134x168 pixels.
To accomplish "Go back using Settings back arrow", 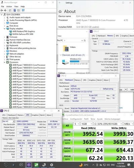I will pyautogui.click(x=60, y=3).
